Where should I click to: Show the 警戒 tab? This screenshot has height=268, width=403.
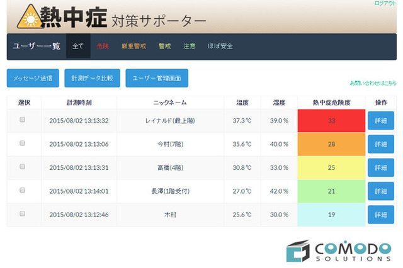164,46
